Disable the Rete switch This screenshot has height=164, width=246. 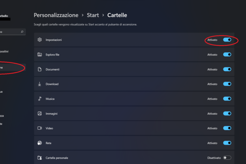227,143
